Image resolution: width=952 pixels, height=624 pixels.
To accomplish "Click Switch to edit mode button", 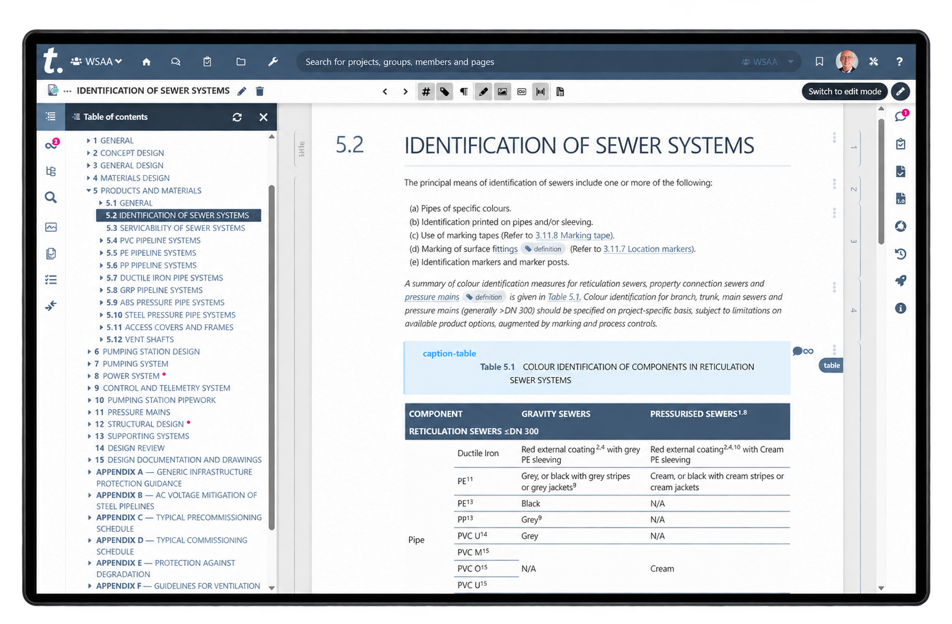I will (x=844, y=92).
